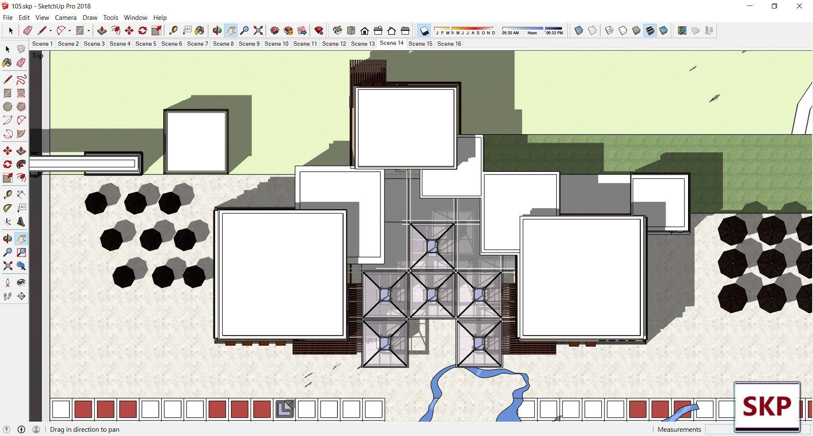Switch to Scene 1 tab

(42, 44)
